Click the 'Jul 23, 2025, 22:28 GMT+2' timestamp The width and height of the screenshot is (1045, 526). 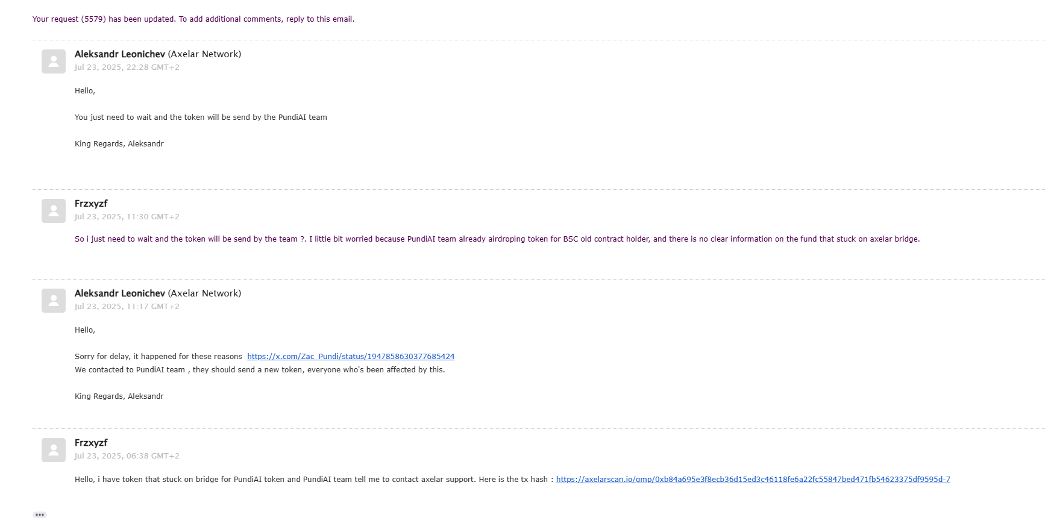pyautogui.click(x=127, y=67)
